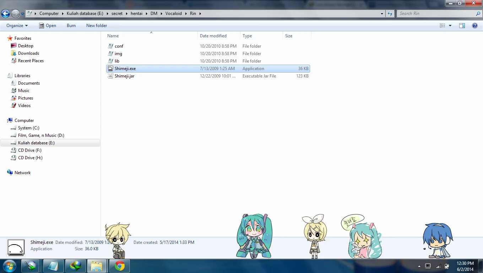Open the view options dropdown arrow
Screen dimensions: 483x273
tap(450, 26)
